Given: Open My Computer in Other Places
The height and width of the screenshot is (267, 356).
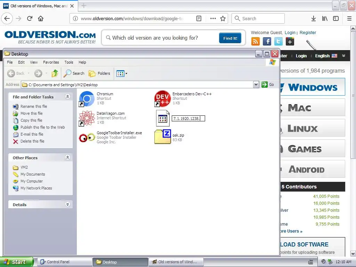Looking at the screenshot, I should (x=32, y=181).
